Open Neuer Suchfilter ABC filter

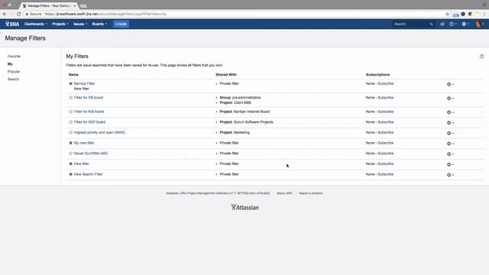(x=91, y=154)
